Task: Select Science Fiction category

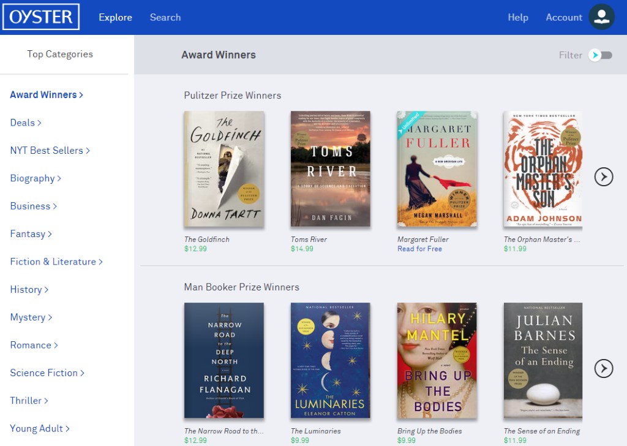Action: point(47,373)
